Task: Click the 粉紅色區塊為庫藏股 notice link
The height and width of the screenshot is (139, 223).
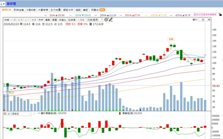Action: coord(206,14)
